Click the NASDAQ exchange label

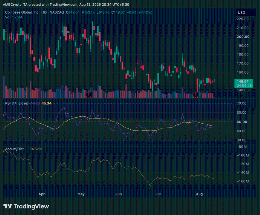pos(57,12)
